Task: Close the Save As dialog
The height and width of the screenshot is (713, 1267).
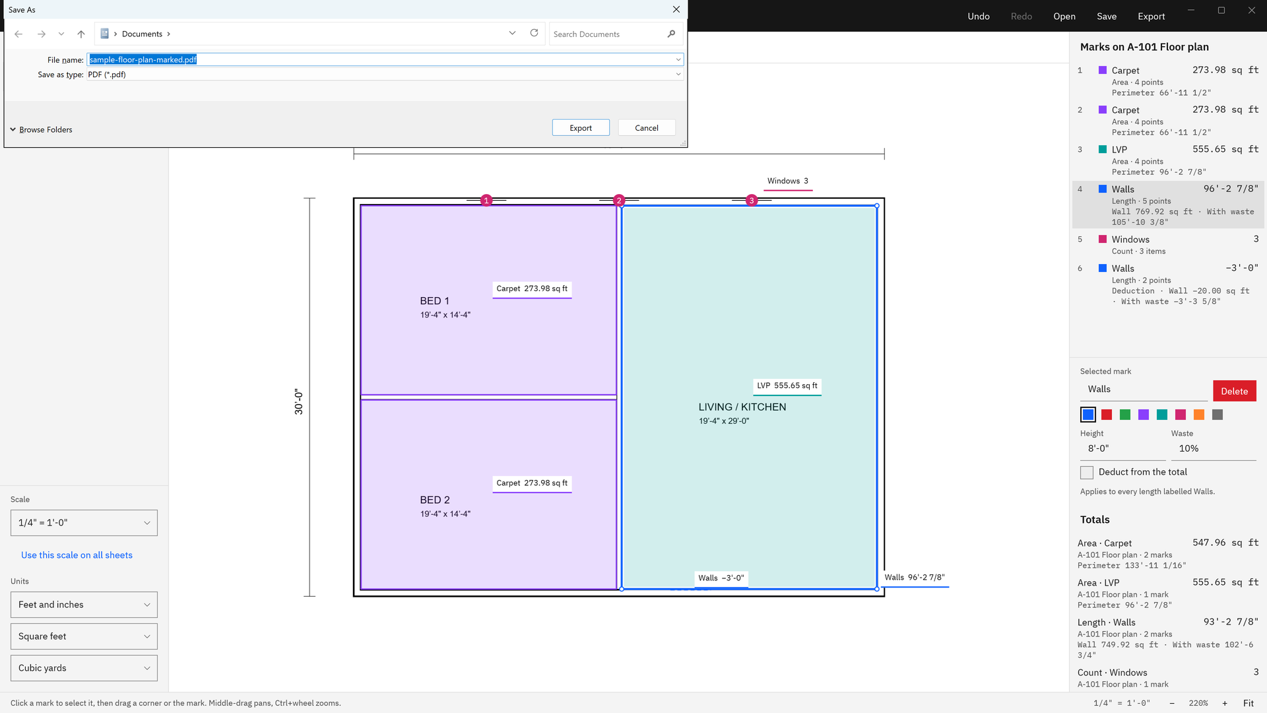Action: 676,9
